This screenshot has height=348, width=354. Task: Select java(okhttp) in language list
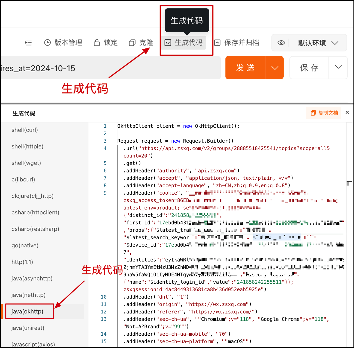point(27,311)
